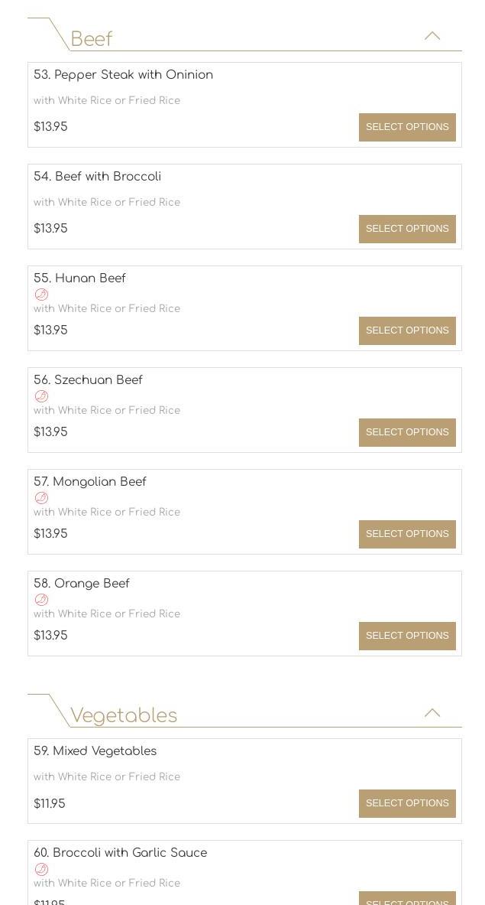485x905 pixels.
Task: Collapse the Vegetables section
Action: pyautogui.click(x=432, y=713)
